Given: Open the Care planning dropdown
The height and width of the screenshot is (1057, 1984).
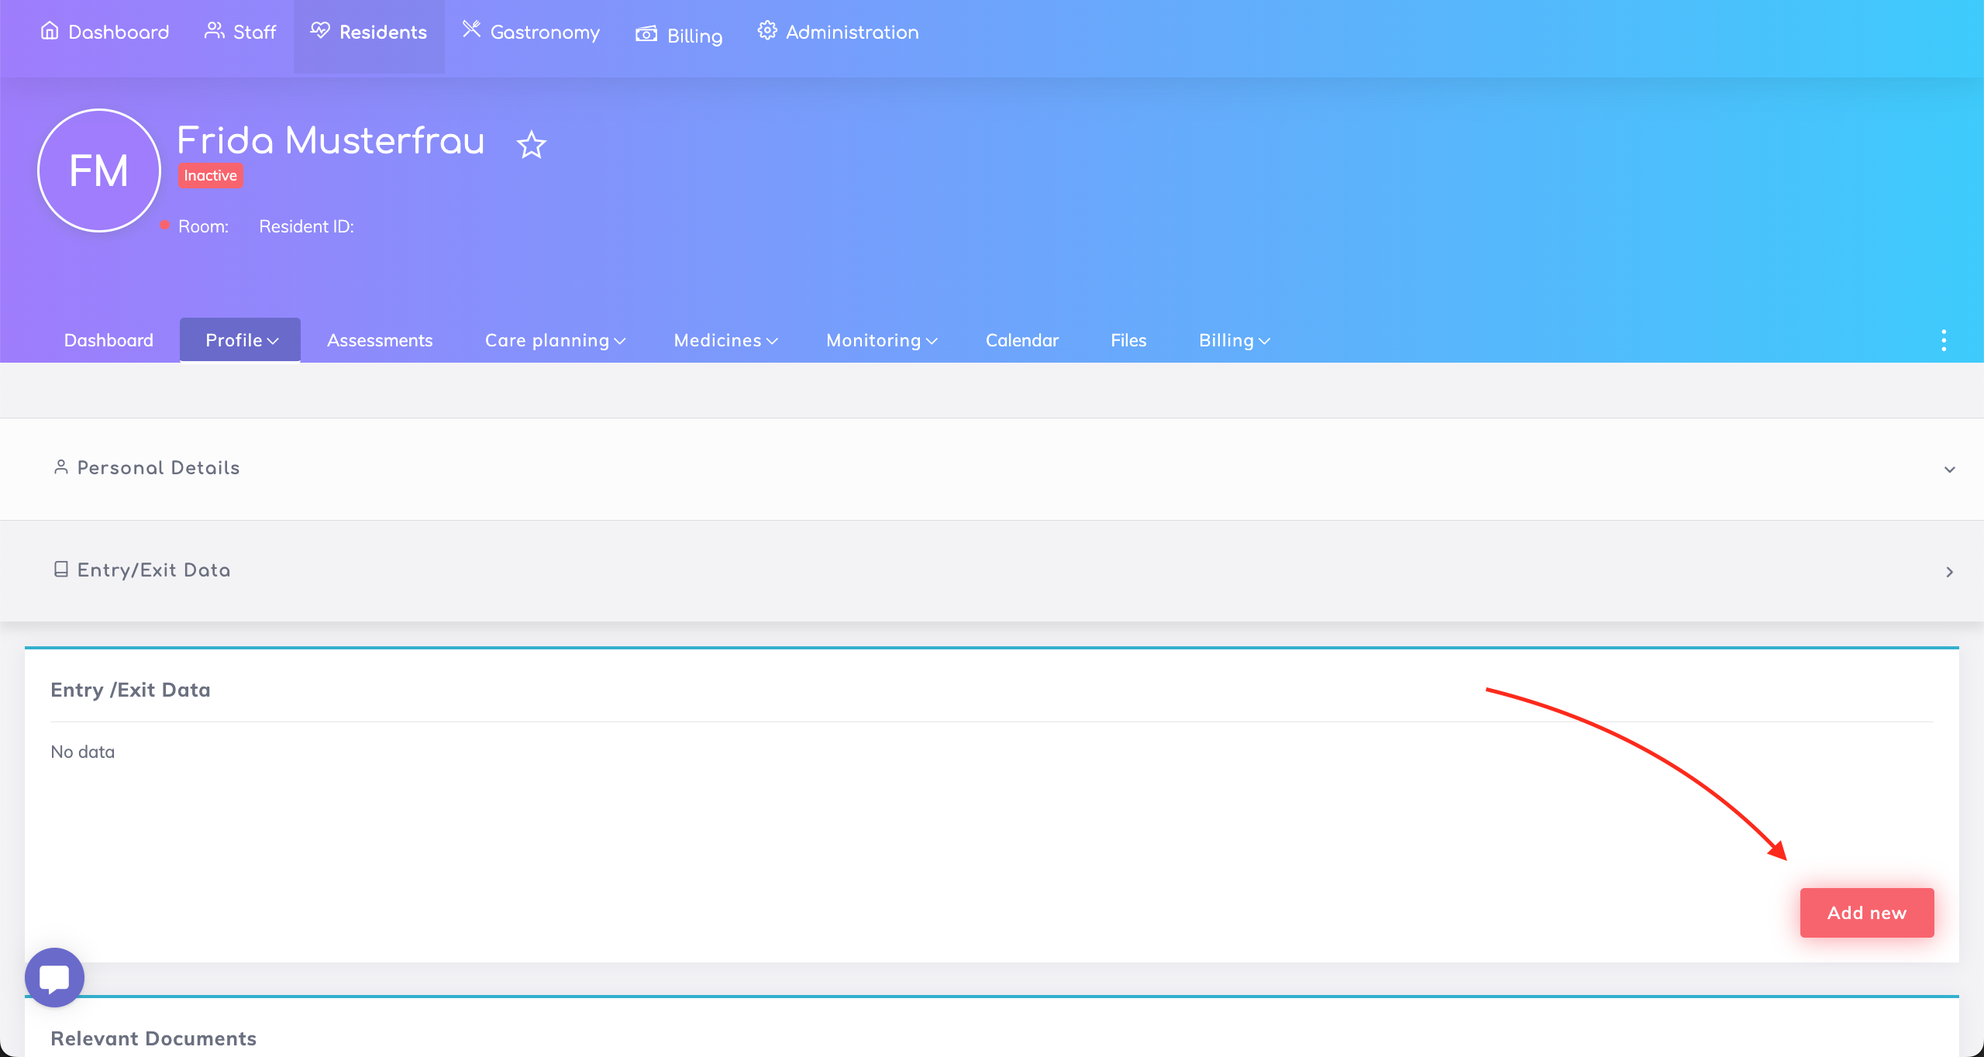Looking at the screenshot, I should pos(555,340).
